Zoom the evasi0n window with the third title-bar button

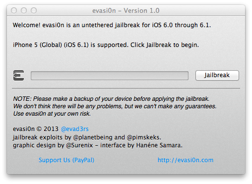pyautogui.click(x=34, y=10)
